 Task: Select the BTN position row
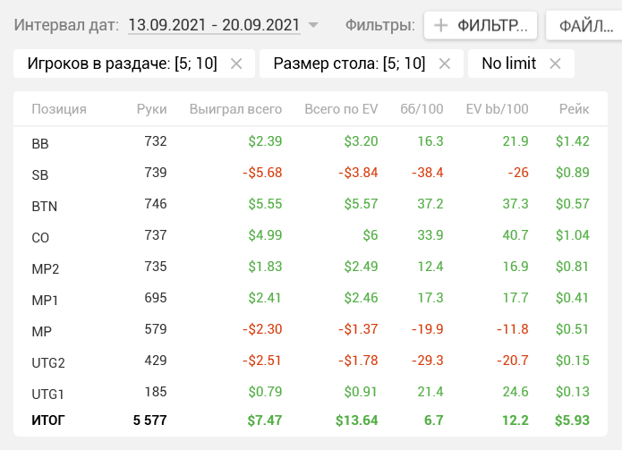45,206
